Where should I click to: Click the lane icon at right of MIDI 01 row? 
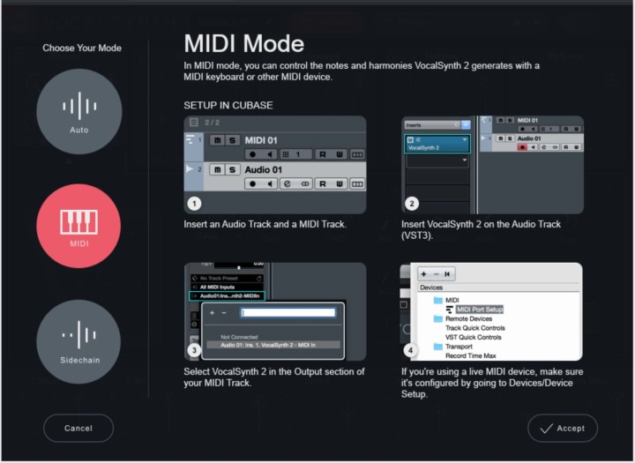pyautogui.click(x=357, y=154)
